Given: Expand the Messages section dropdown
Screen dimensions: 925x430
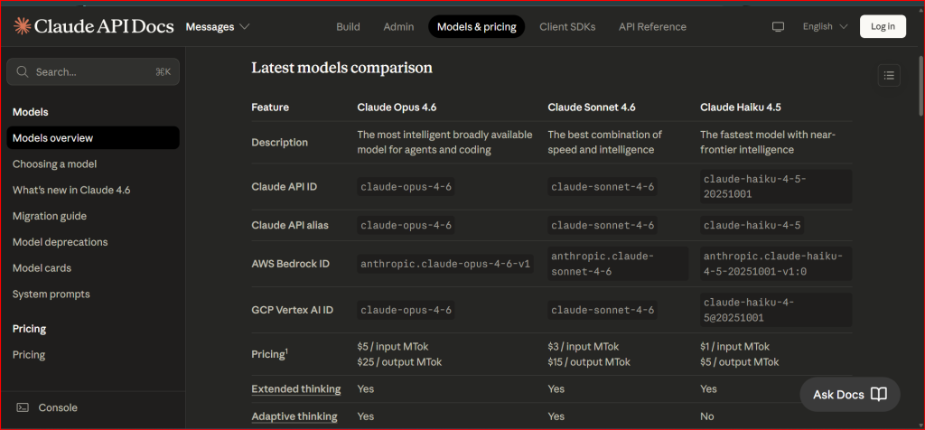Looking at the screenshot, I should (217, 27).
